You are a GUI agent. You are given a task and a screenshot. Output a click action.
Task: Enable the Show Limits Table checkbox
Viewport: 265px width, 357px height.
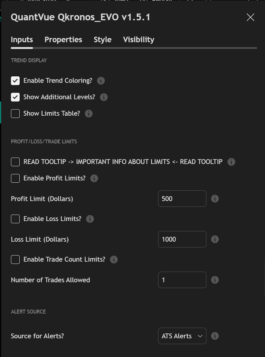[15, 113]
